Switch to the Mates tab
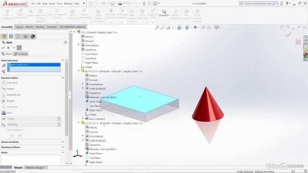The width and height of the screenshot is (308, 173). coord(7,54)
